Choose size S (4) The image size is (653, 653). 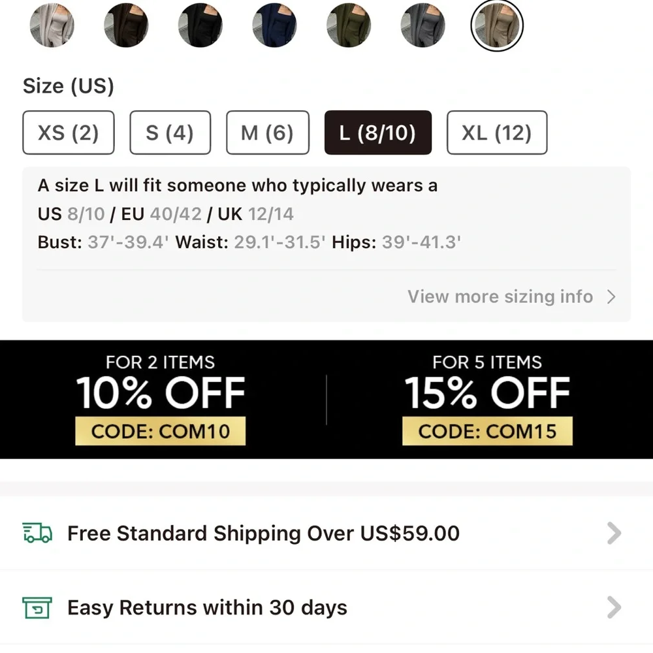coord(170,133)
